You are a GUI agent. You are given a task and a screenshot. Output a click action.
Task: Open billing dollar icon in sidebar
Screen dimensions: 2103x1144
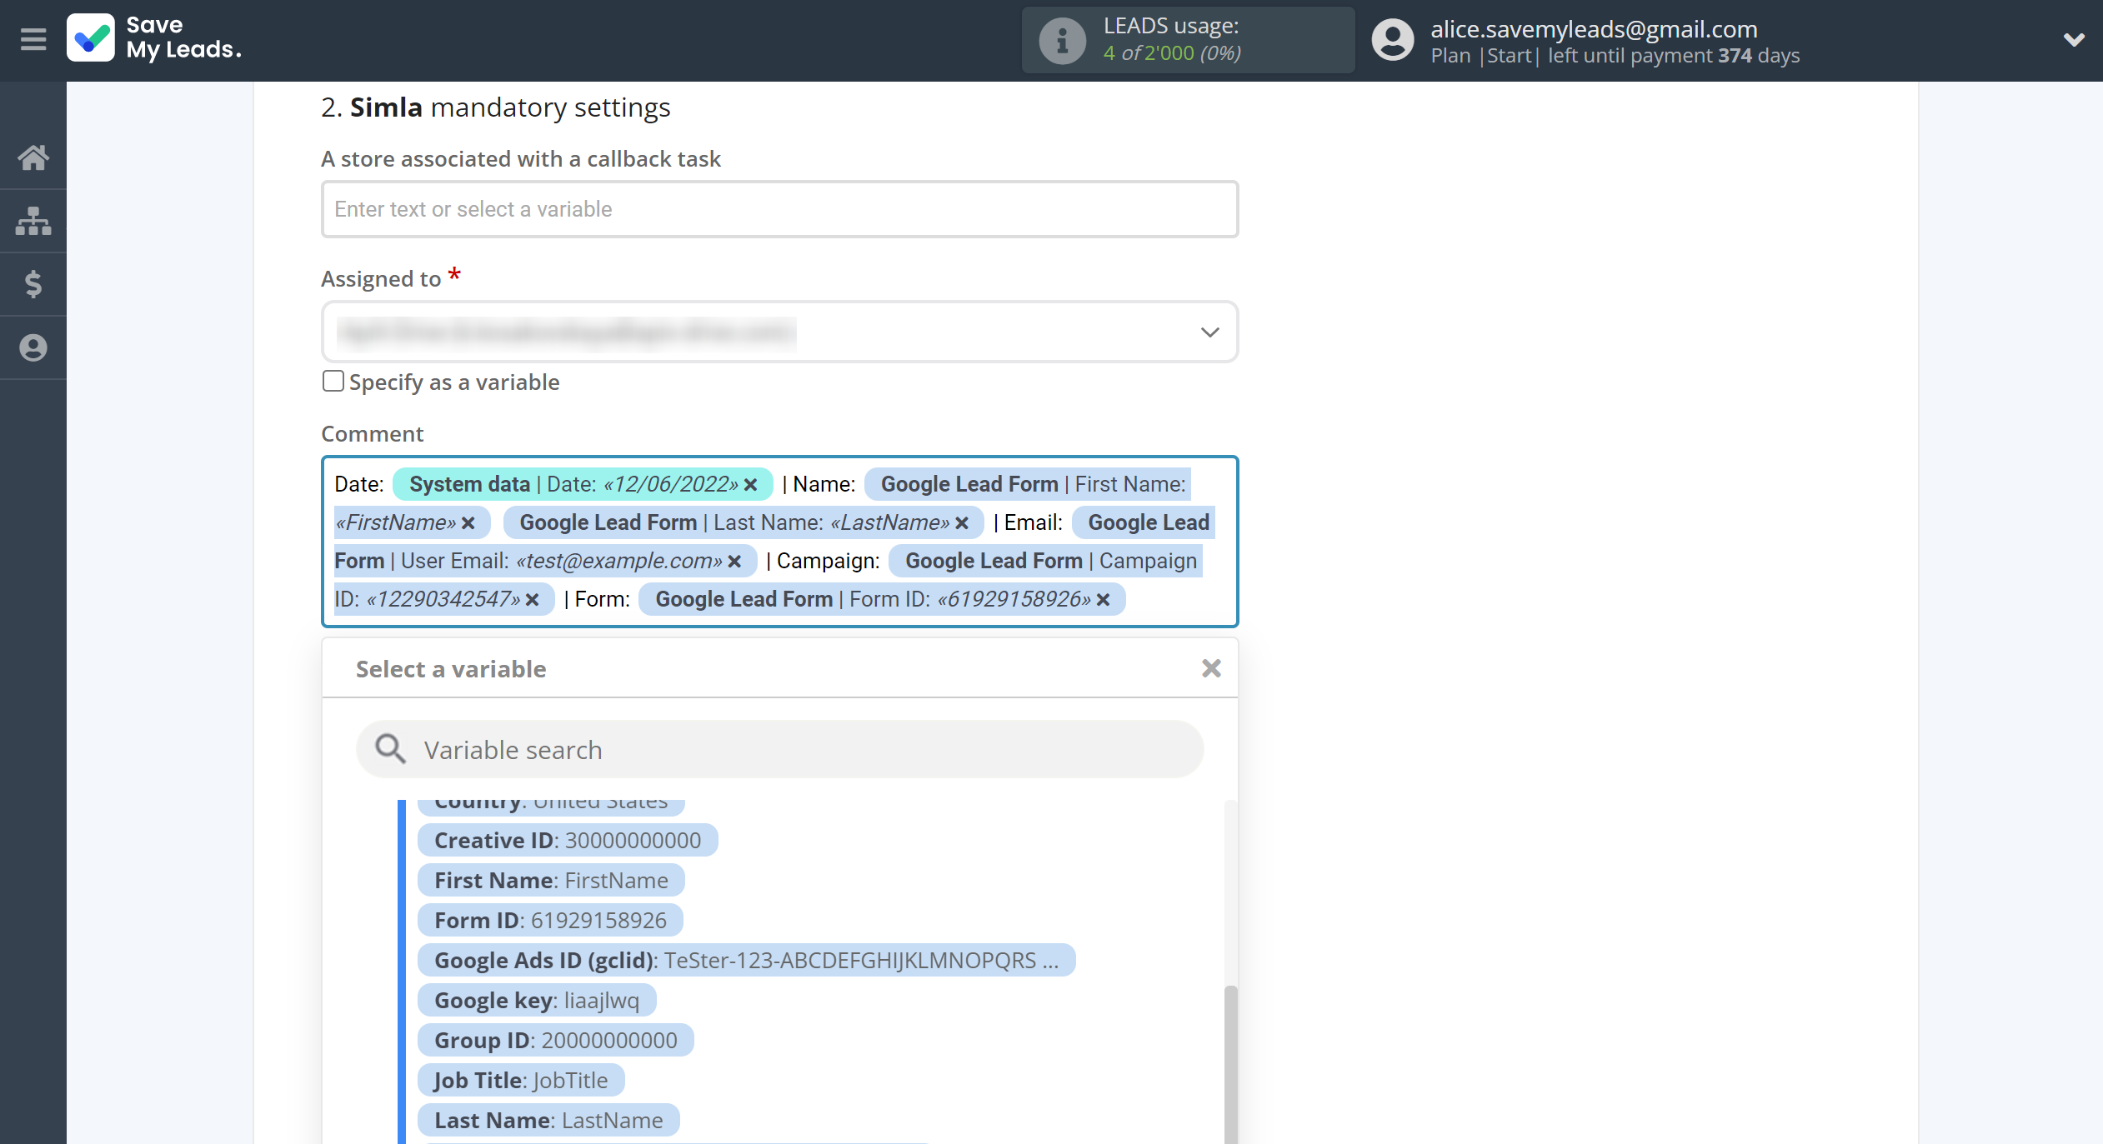pyautogui.click(x=33, y=284)
